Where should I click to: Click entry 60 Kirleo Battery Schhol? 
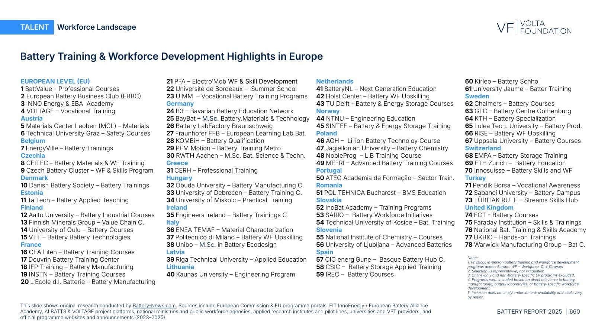click(502, 81)
